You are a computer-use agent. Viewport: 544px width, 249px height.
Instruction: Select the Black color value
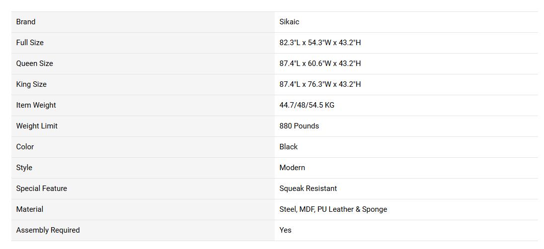289,147
